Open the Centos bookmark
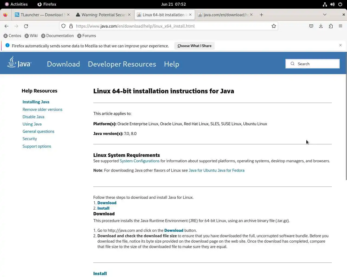347x277 pixels. (x=12, y=36)
